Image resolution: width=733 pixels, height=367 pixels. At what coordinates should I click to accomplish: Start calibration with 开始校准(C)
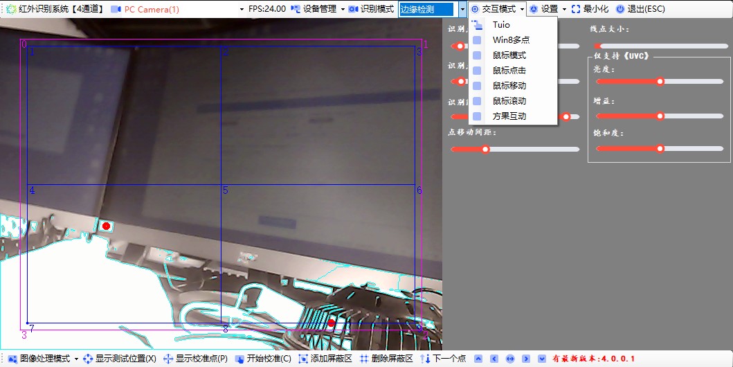(x=263, y=359)
